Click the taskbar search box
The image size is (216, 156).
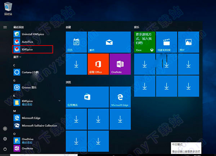(44, 155)
